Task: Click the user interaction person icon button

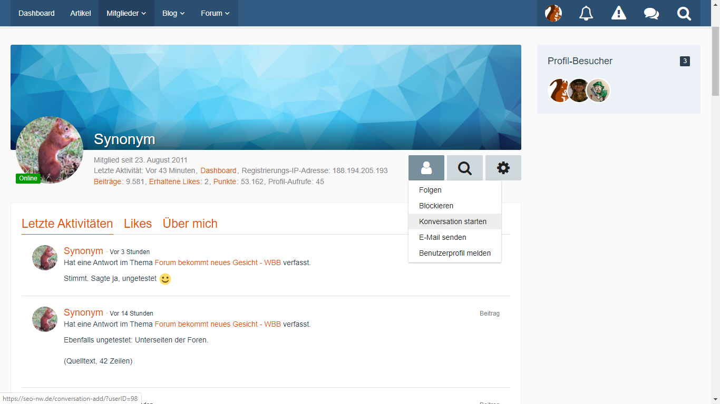Action: (426, 168)
